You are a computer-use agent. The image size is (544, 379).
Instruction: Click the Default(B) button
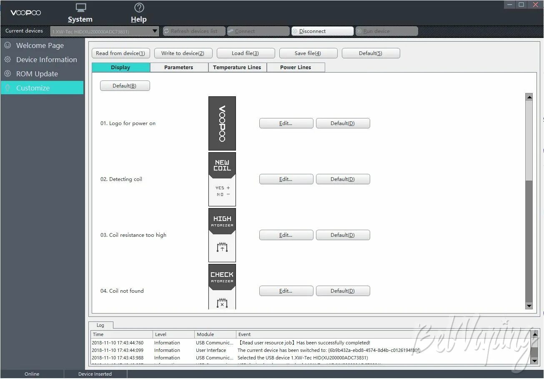coord(125,86)
